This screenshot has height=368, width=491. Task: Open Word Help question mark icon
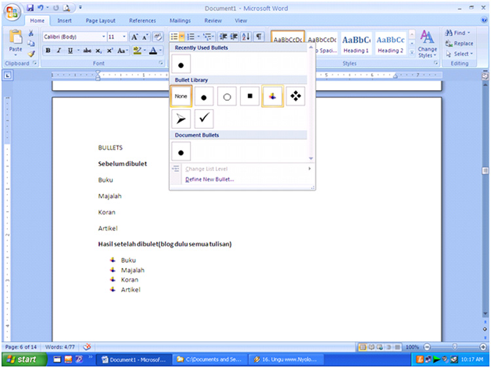point(484,20)
